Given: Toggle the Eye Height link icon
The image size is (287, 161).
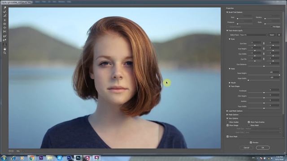Looking at the screenshot, I should pyautogui.click(x=264, y=49).
